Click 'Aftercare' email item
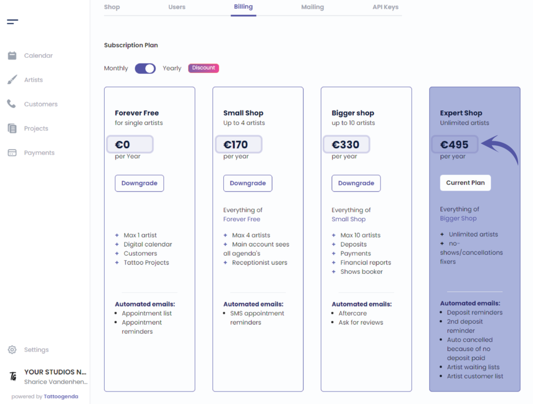This screenshot has height=404, width=533. click(x=352, y=313)
